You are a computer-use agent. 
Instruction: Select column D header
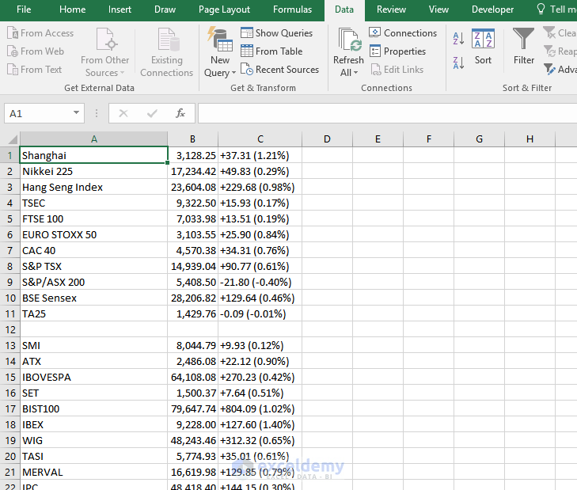click(x=327, y=139)
